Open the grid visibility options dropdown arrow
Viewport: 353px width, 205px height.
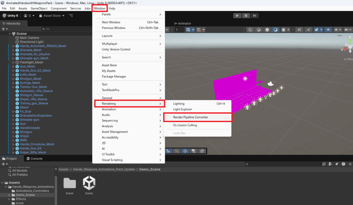193,30
